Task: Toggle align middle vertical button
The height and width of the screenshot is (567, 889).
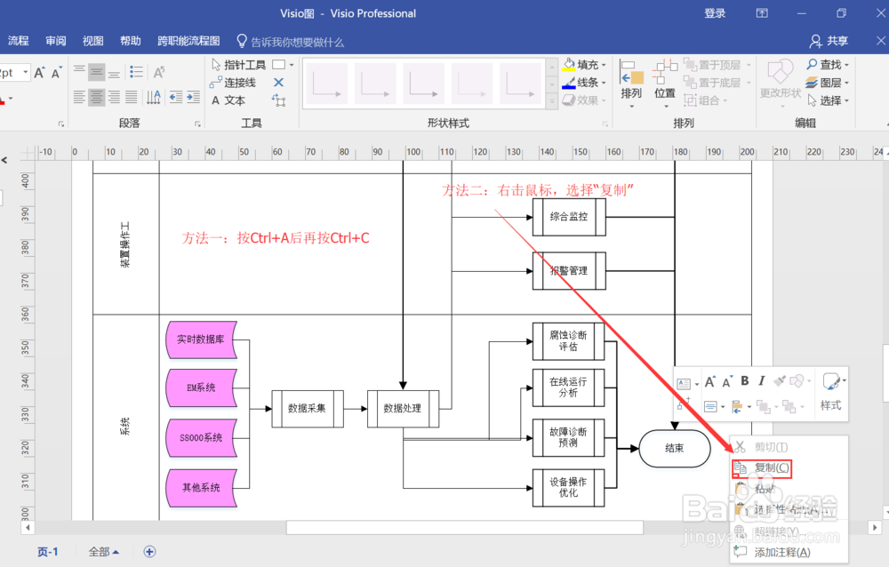Action: tap(96, 72)
